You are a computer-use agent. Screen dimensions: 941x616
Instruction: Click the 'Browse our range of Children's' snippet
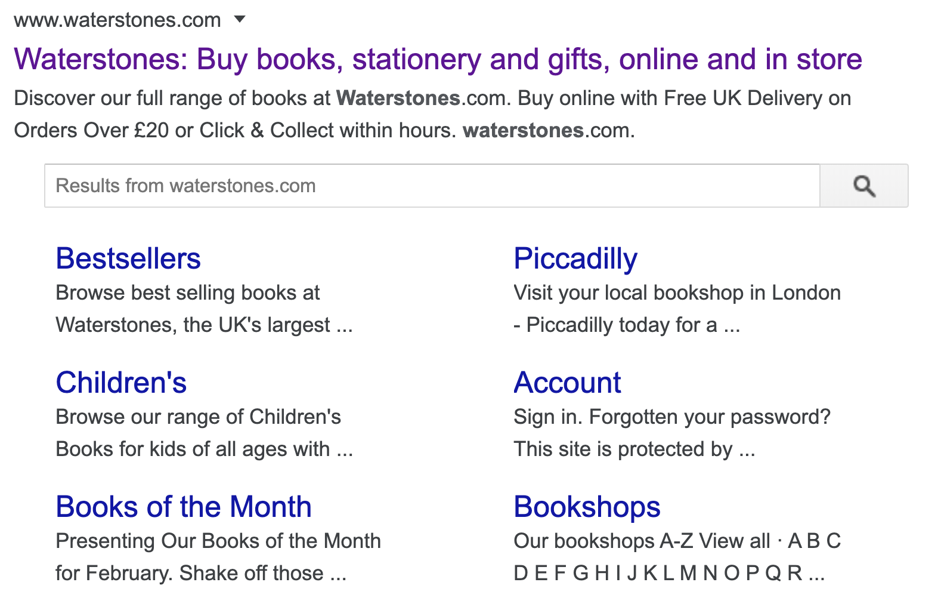[x=198, y=417]
